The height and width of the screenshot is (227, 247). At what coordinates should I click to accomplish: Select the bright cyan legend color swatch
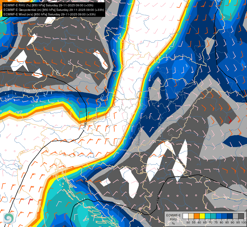(208, 216)
